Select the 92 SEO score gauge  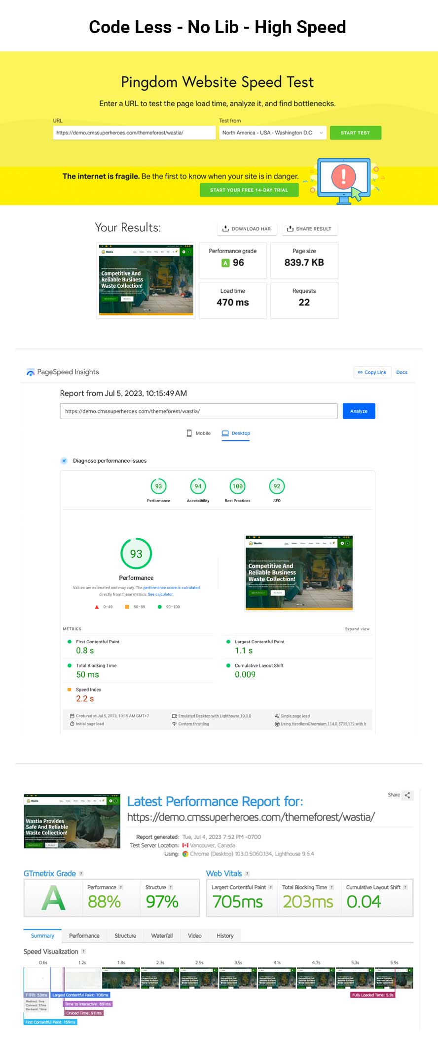tap(277, 486)
